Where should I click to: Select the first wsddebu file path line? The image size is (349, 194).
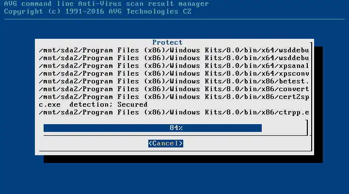point(174,50)
